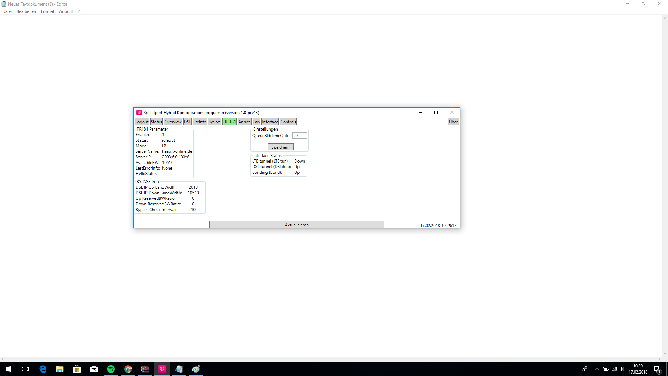The height and width of the screenshot is (376, 668).
Task: Switch to the Overview tab
Action: click(173, 122)
